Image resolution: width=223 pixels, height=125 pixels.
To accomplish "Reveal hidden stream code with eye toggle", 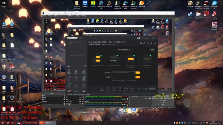I will (134, 77).
